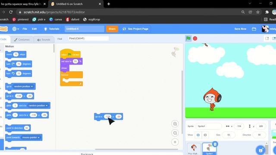Image resolution: width=276 pixels, height=155 pixels.
Task: Bookmark this page with the star icon
Action: click(x=258, y=12)
